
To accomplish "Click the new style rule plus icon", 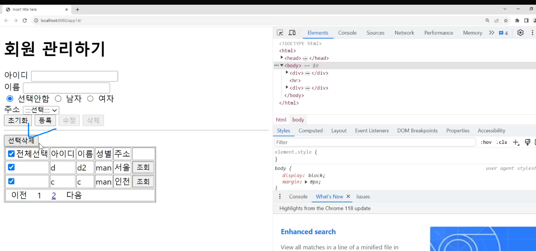I will point(516,142).
